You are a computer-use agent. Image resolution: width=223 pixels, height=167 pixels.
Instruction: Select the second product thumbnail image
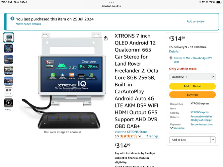8,49
